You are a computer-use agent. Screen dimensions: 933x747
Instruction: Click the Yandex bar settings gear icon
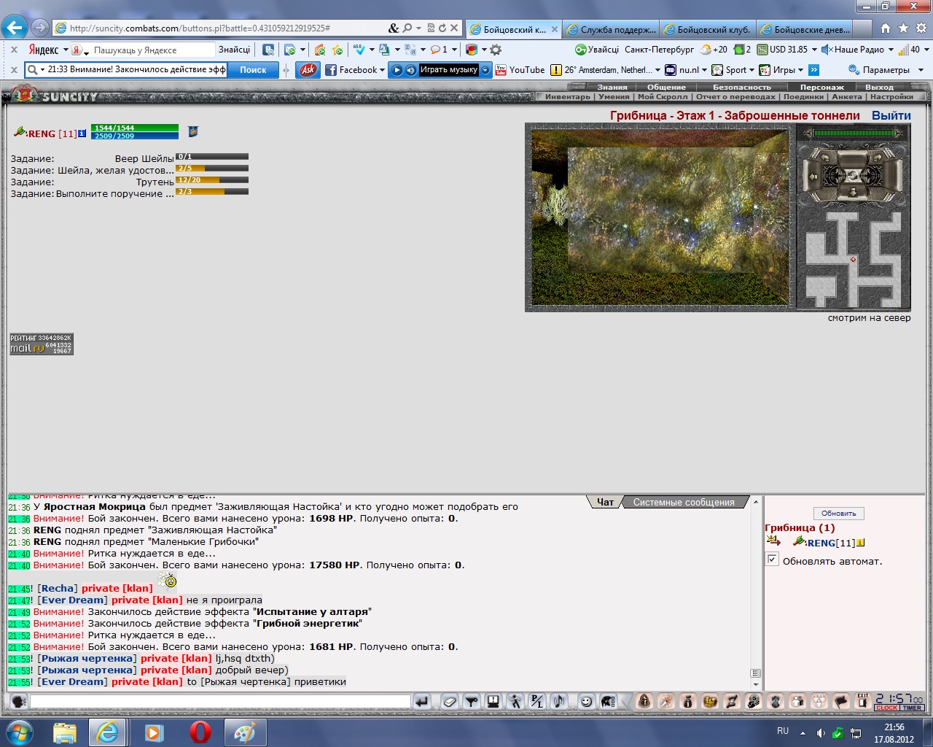(496, 50)
